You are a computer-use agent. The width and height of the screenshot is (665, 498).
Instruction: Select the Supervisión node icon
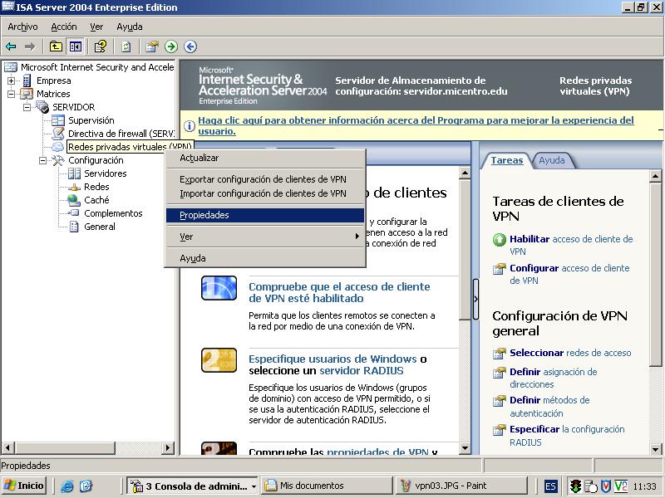[58, 120]
